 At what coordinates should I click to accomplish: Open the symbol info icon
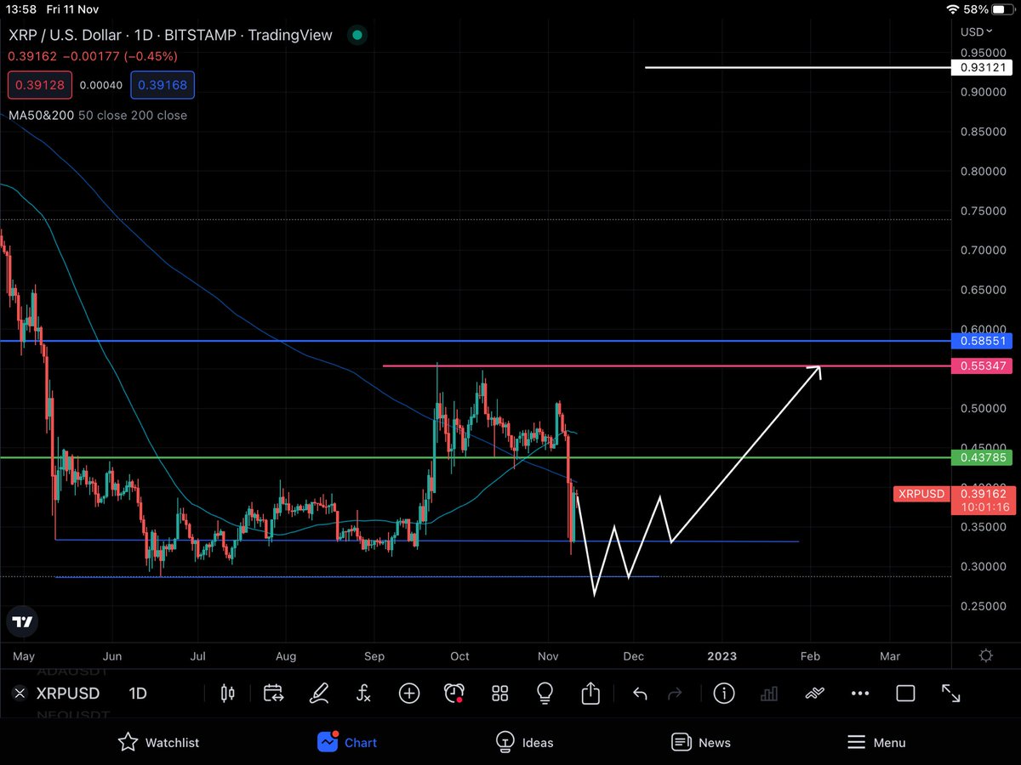[x=724, y=694]
